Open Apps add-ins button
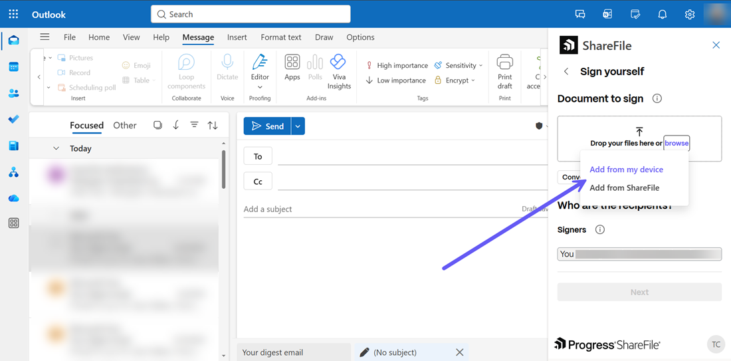 pos(292,68)
